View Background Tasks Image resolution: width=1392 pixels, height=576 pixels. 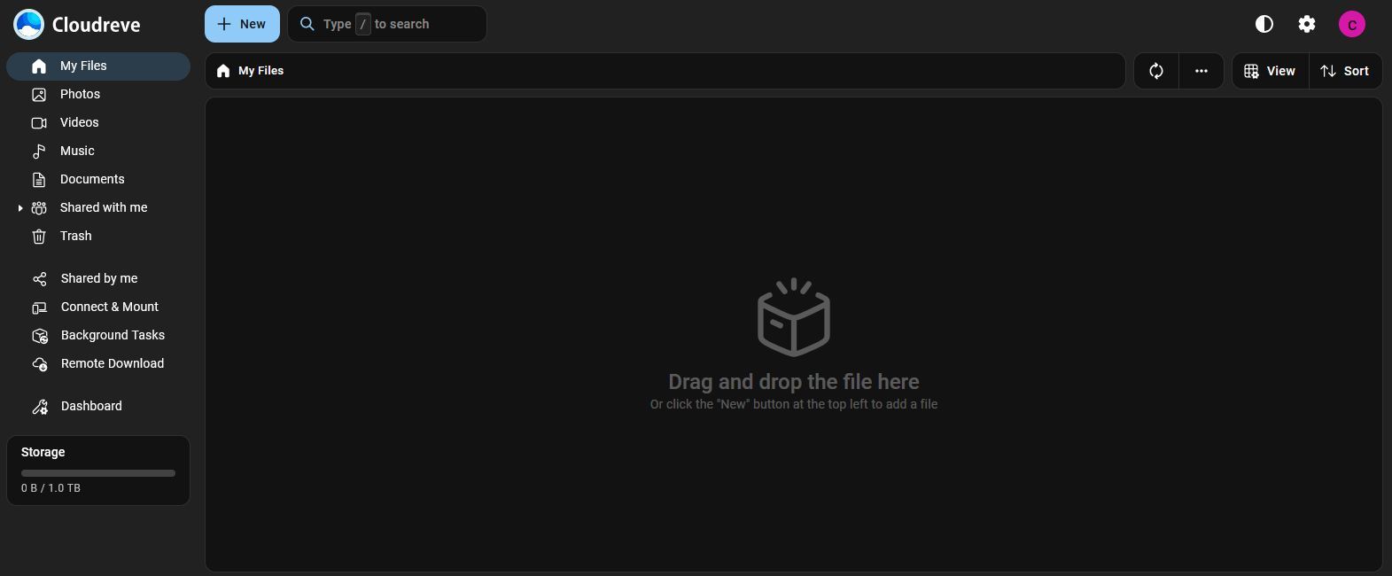(x=113, y=335)
